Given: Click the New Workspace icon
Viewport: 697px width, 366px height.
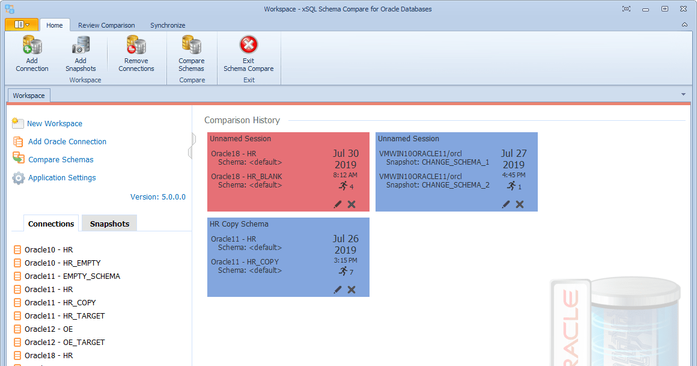Looking at the screenshot, I should coord(18,123).
